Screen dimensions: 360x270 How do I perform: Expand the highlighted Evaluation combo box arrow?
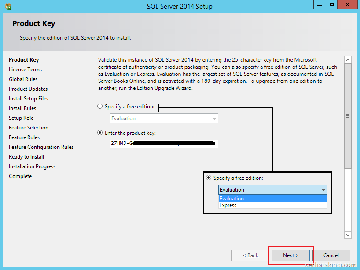click(323, 190)
